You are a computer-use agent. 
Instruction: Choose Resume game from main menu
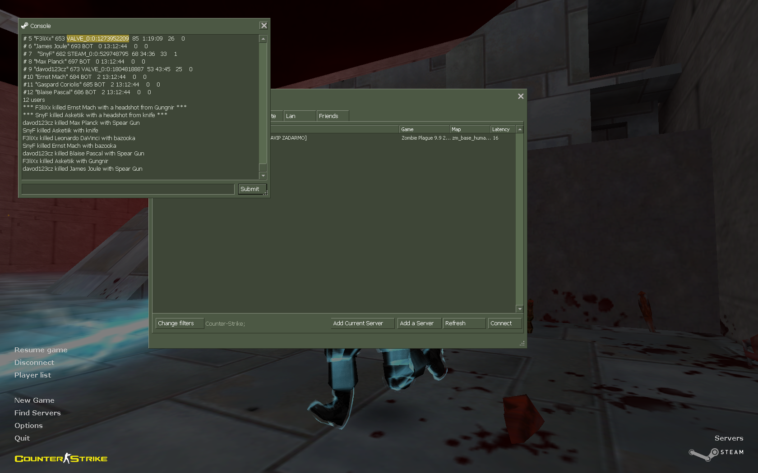pyautogui.click(x=41, y=350)
